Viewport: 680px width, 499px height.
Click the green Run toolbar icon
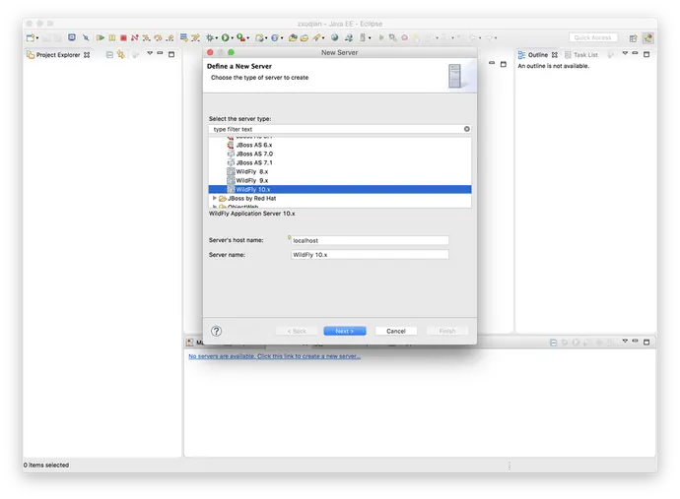[x=225, y=37]
